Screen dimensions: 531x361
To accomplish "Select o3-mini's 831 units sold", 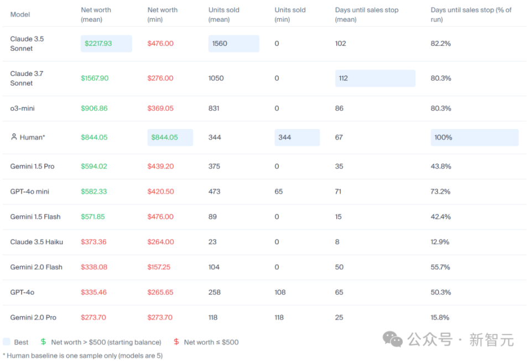I will (x=214, y=109).
